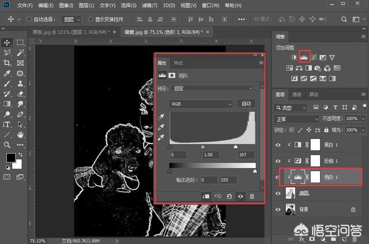Open the 预设 preset dropdown
This screenshot has height=244, width=369.
pos(212,88)
